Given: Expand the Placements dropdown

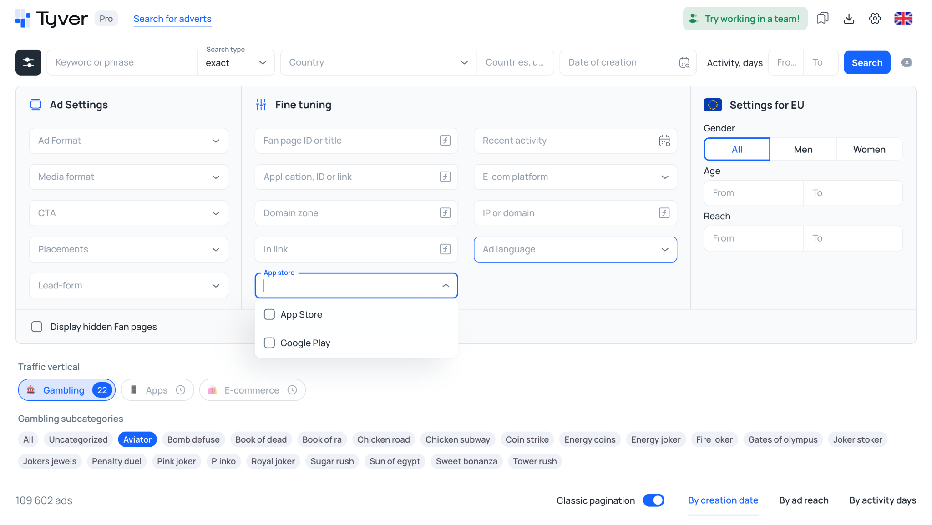Looking at the screenshot, I should [x=128, y=249].
